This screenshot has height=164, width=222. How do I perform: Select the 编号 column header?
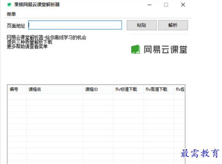(17, 89)
